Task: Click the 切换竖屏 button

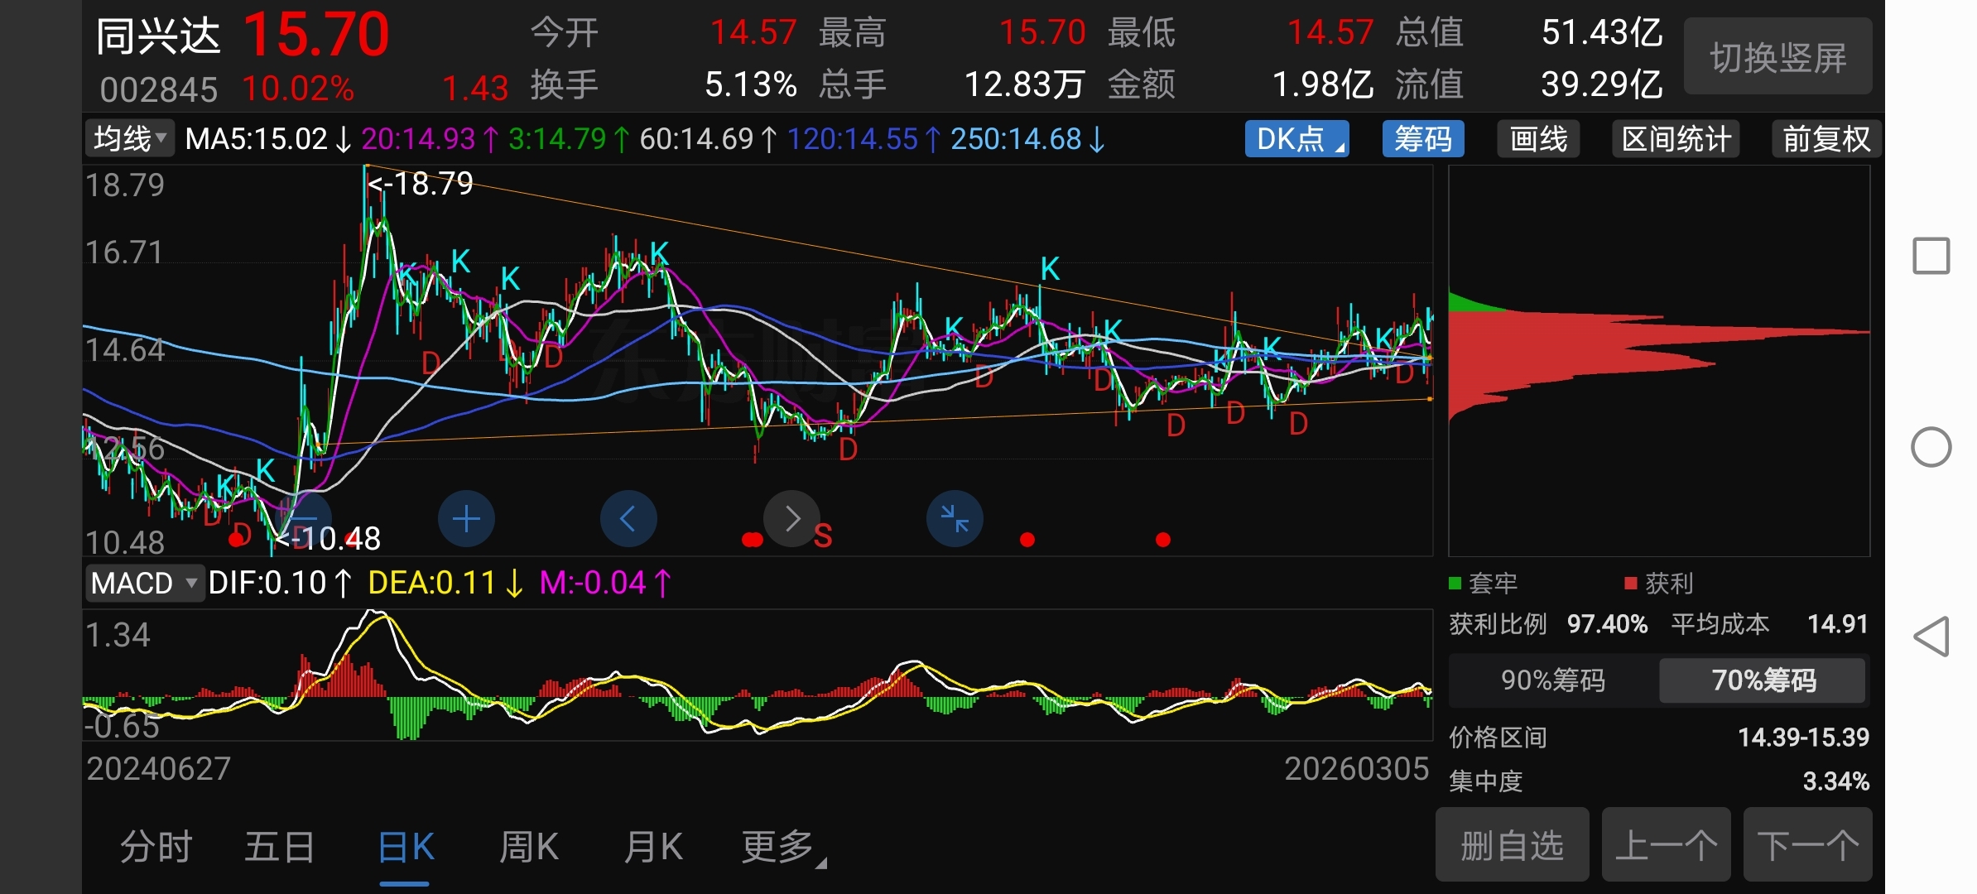Action: click(x=1777, y=57)
